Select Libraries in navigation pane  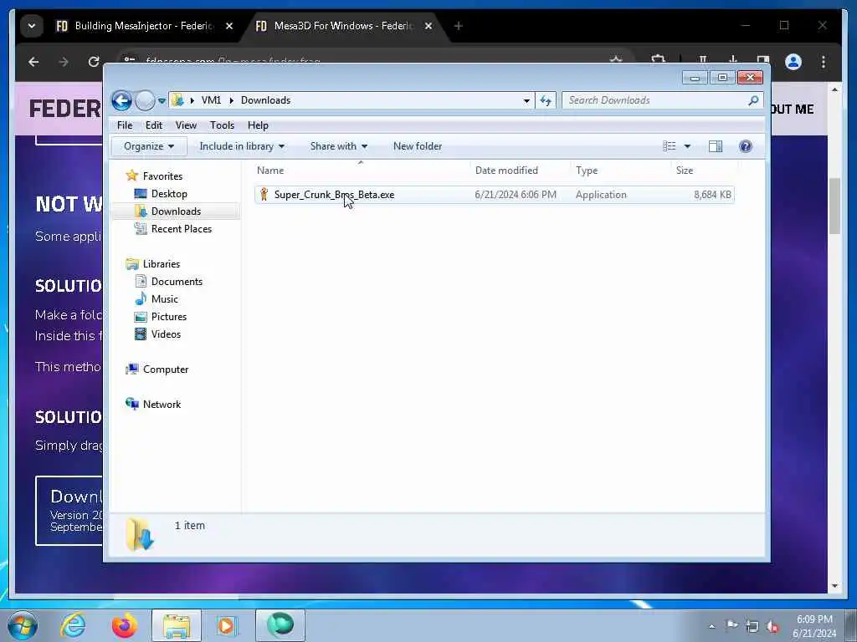[x=162, y=263]
